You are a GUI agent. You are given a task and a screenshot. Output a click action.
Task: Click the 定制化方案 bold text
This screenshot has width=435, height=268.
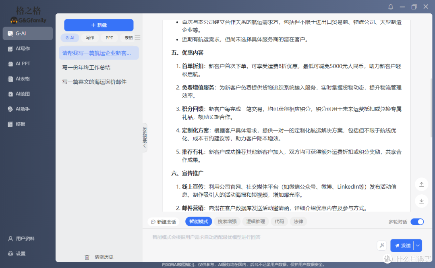tap(195, 131)
